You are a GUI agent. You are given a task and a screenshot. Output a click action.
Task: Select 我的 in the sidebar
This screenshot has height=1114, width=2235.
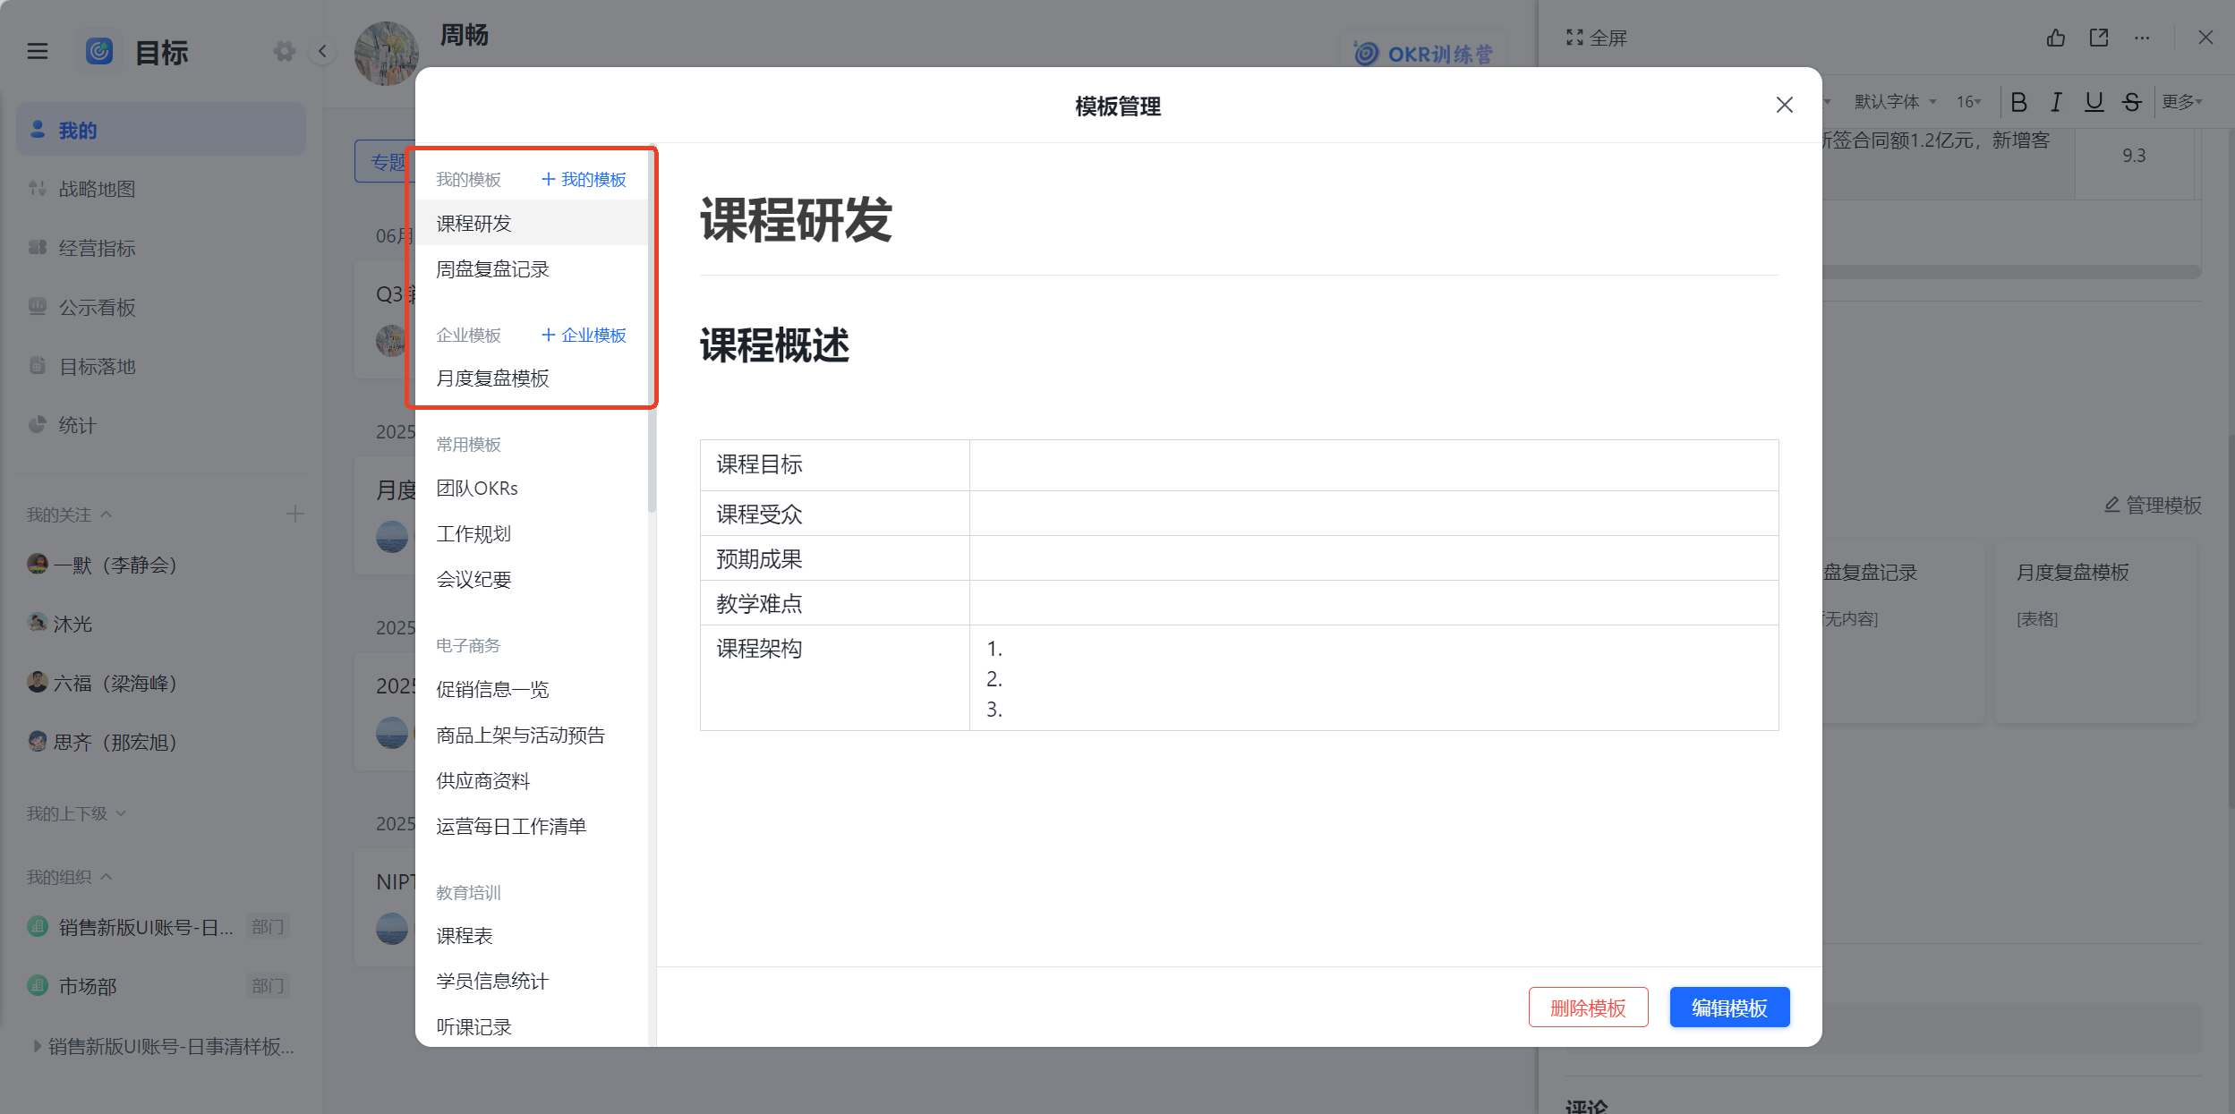[161, 130]
